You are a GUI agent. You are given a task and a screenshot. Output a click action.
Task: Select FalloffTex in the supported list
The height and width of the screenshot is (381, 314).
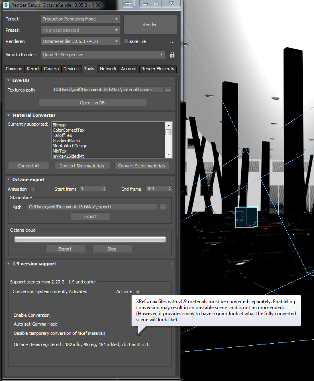[62, 135]
